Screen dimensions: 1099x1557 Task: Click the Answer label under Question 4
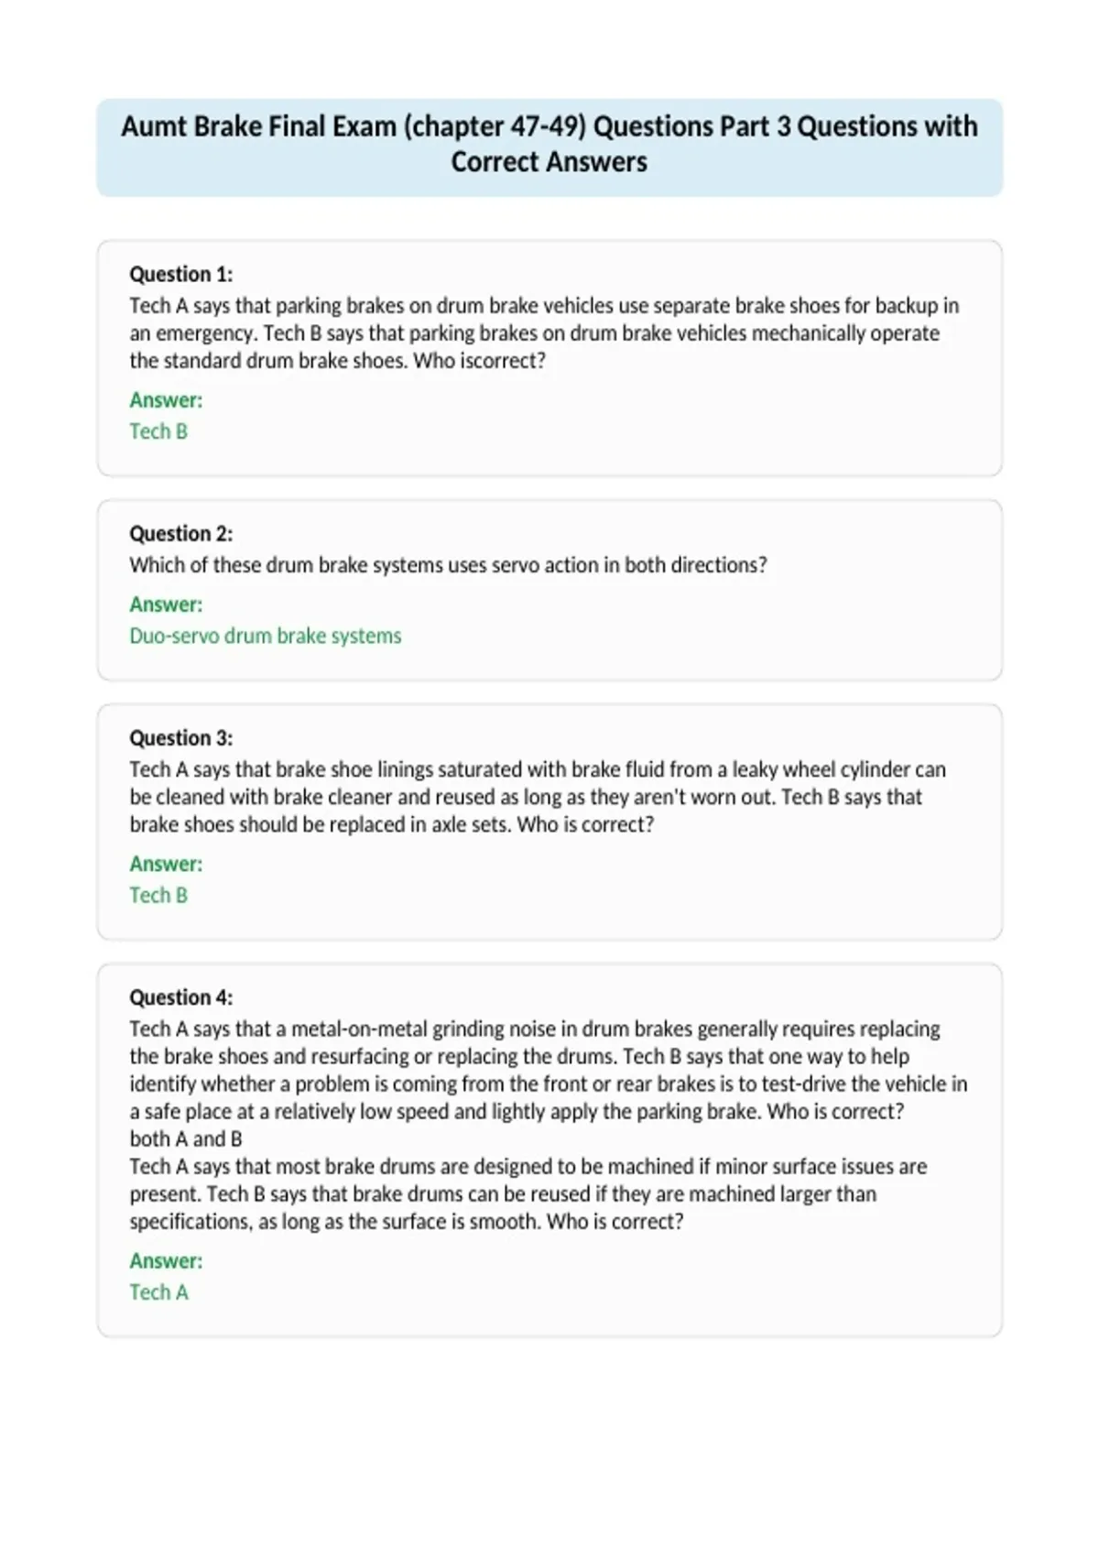(166, 1261)
